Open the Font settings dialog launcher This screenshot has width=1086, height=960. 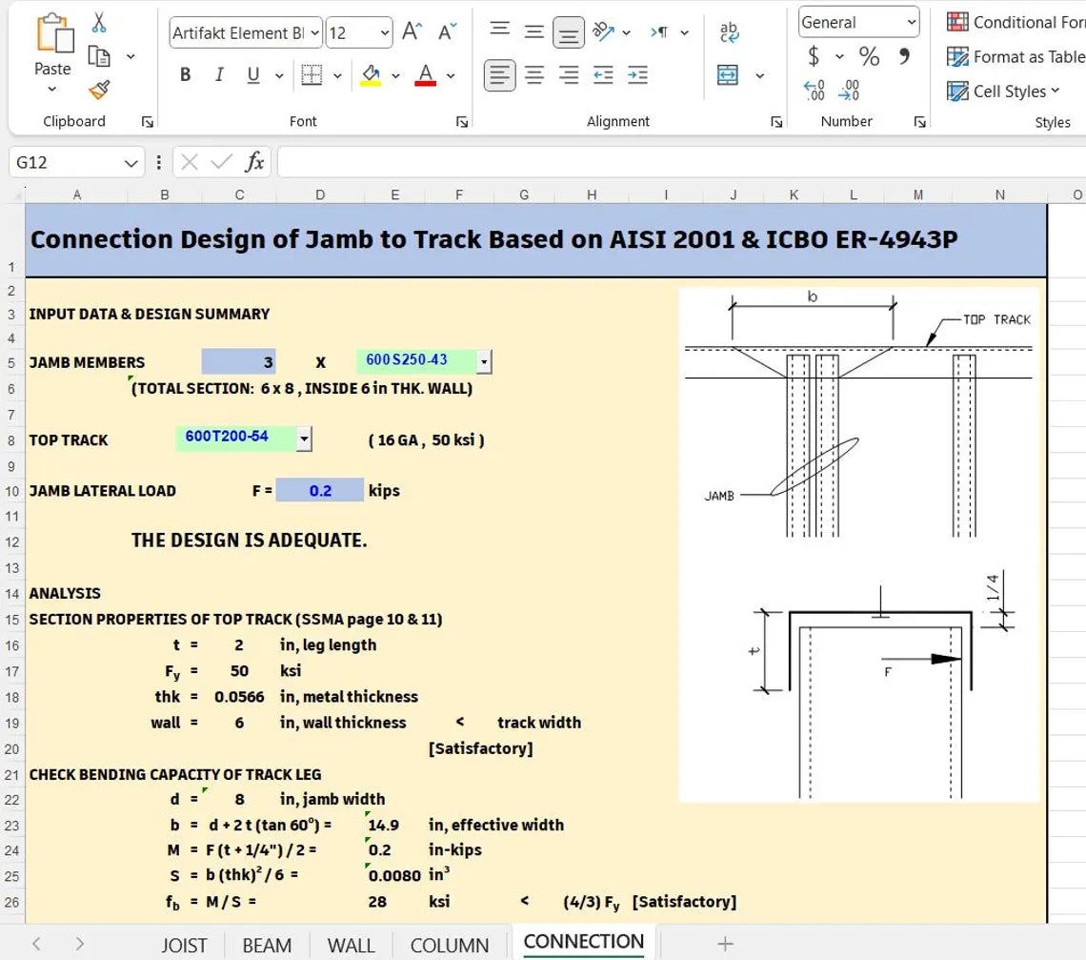pyautogui.click(x=462, y=122)
